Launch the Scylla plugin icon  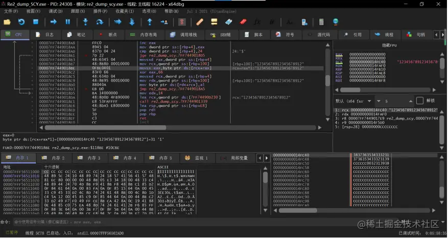(182, 22)
